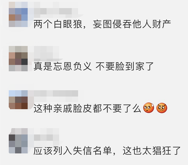
Task: Select comment 应该列入失信名单，这也太猖狂了
Action: (x=107, y=151)
